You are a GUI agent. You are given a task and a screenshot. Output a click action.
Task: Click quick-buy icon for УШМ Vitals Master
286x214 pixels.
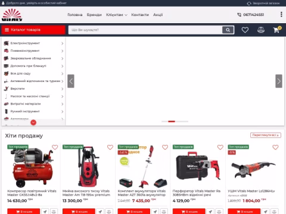pyautogui.click(x=266, y=211)
